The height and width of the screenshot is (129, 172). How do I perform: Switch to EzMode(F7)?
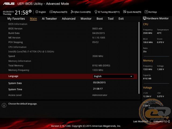pyautogui.click(x=161, y=121)
